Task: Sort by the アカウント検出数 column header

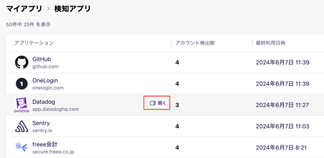Action: [195, 43]
